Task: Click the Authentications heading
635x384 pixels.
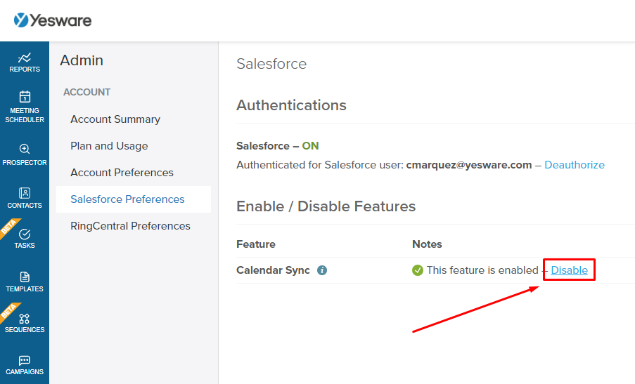Action: pos(291,105)
